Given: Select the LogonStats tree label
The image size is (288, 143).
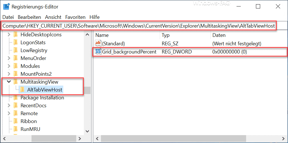Looking at the screenshot, I should tap(33, 43).
